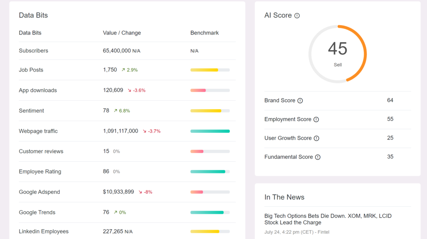Click the Webpage traffic row label

38,131
